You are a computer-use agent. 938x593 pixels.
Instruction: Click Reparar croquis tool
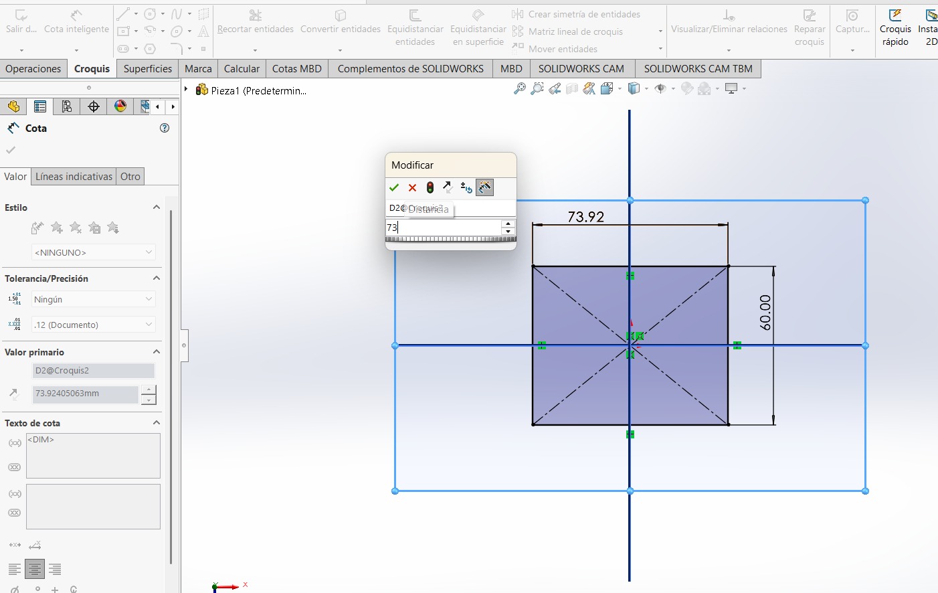tap(810, 28)
